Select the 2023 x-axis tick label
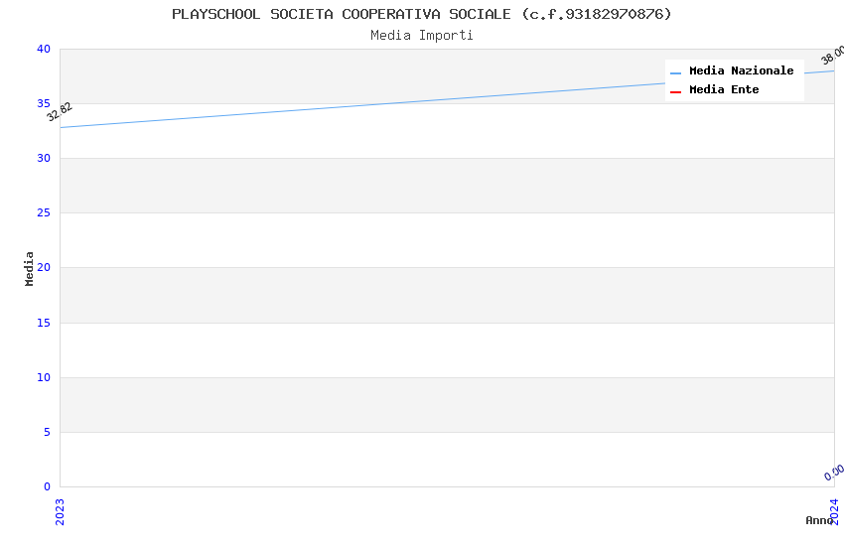The height and width of the screenshot is (546, 844). point(60,511)
